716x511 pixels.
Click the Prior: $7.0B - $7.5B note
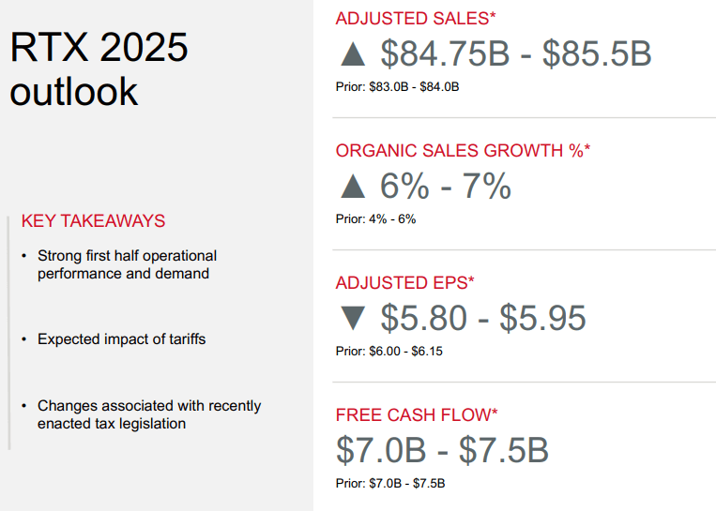[390, 483]
